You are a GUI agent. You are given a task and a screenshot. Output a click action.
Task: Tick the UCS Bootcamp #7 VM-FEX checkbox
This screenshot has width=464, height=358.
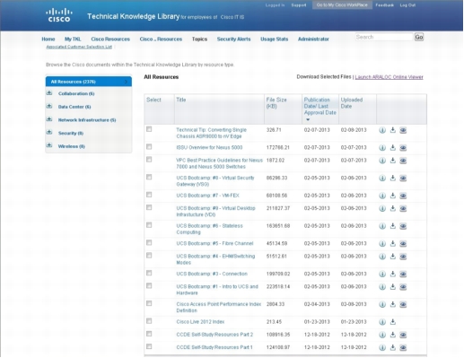coord(149,195)
